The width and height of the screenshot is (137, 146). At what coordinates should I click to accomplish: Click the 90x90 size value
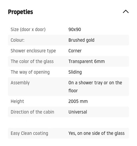click(x=75, y=29)
